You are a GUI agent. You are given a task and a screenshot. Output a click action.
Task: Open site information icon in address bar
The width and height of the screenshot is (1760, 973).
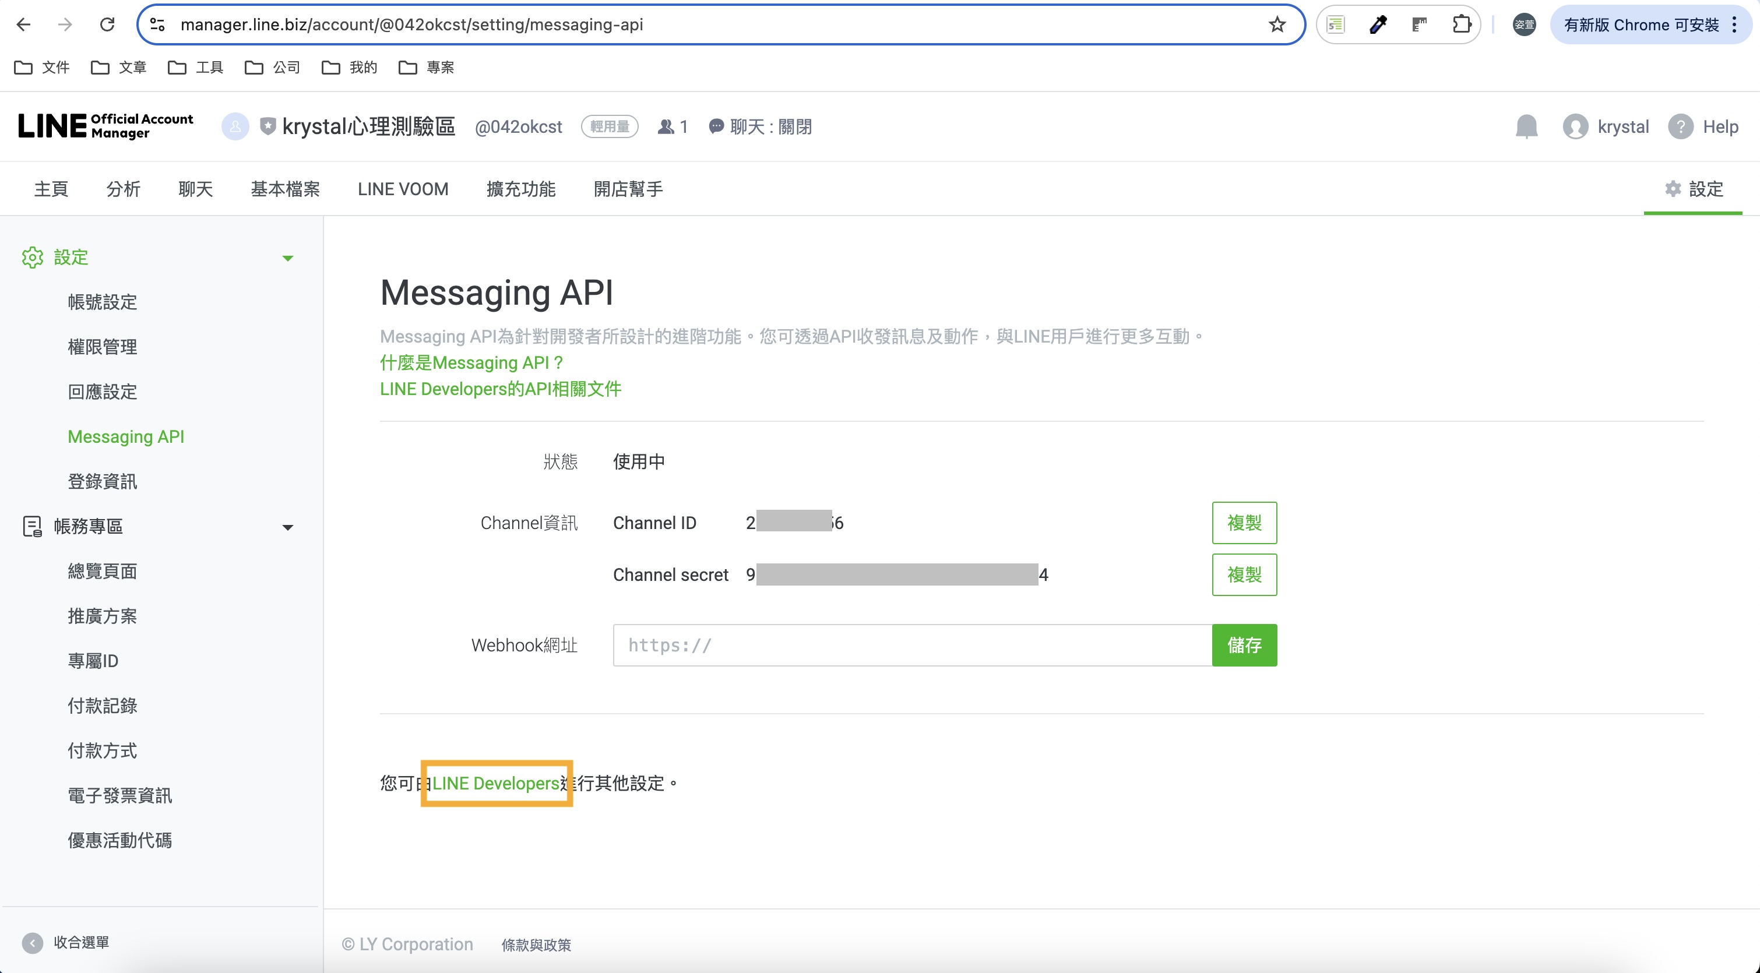157,25
